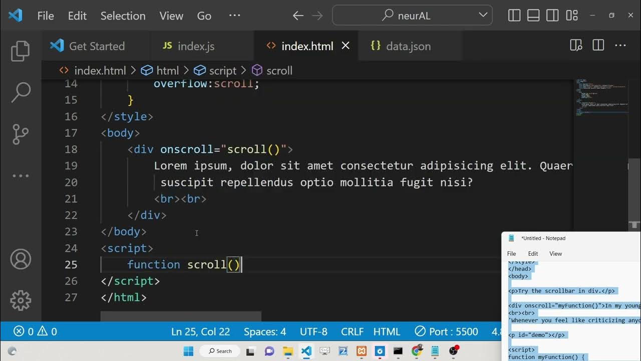The image size is (641, 361).
Task: Expand additional activity bar views ellipsis
Action: (x=21, y=176)
